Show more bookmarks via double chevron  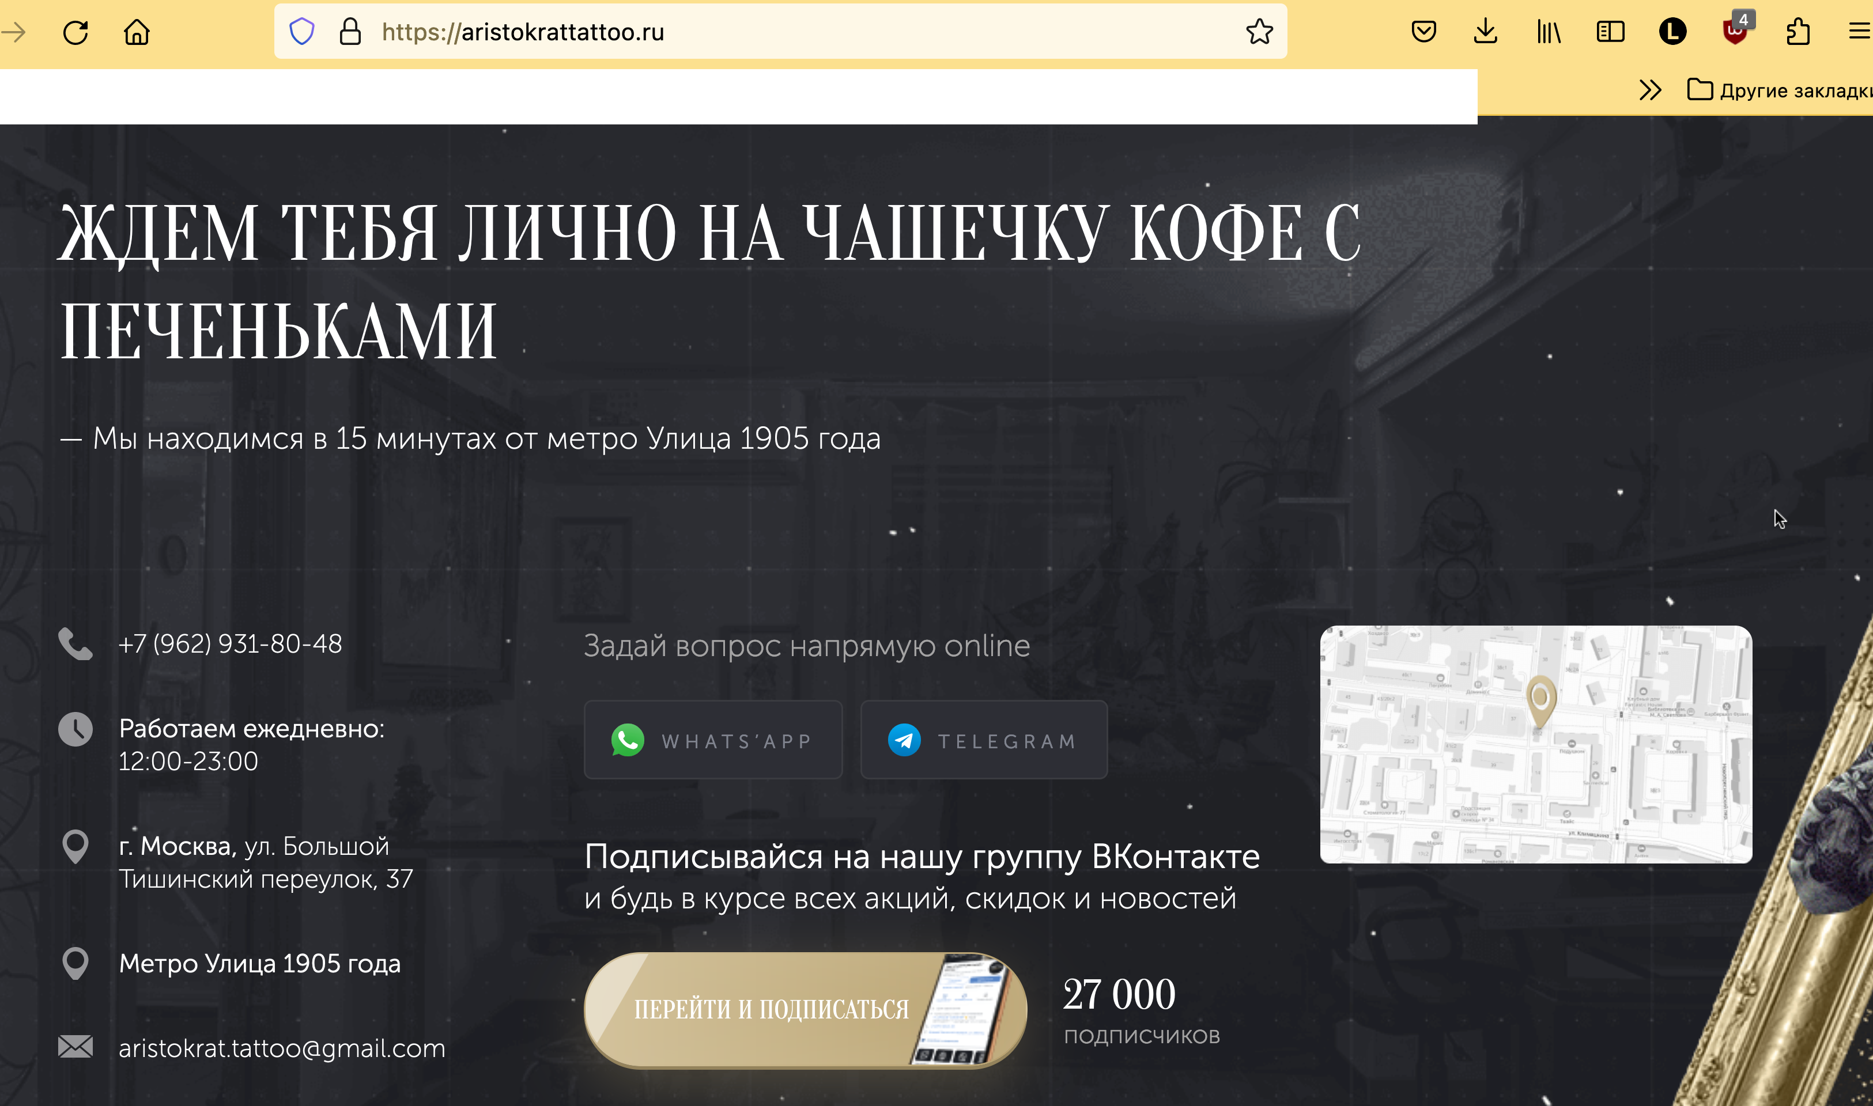[1650, 90]
